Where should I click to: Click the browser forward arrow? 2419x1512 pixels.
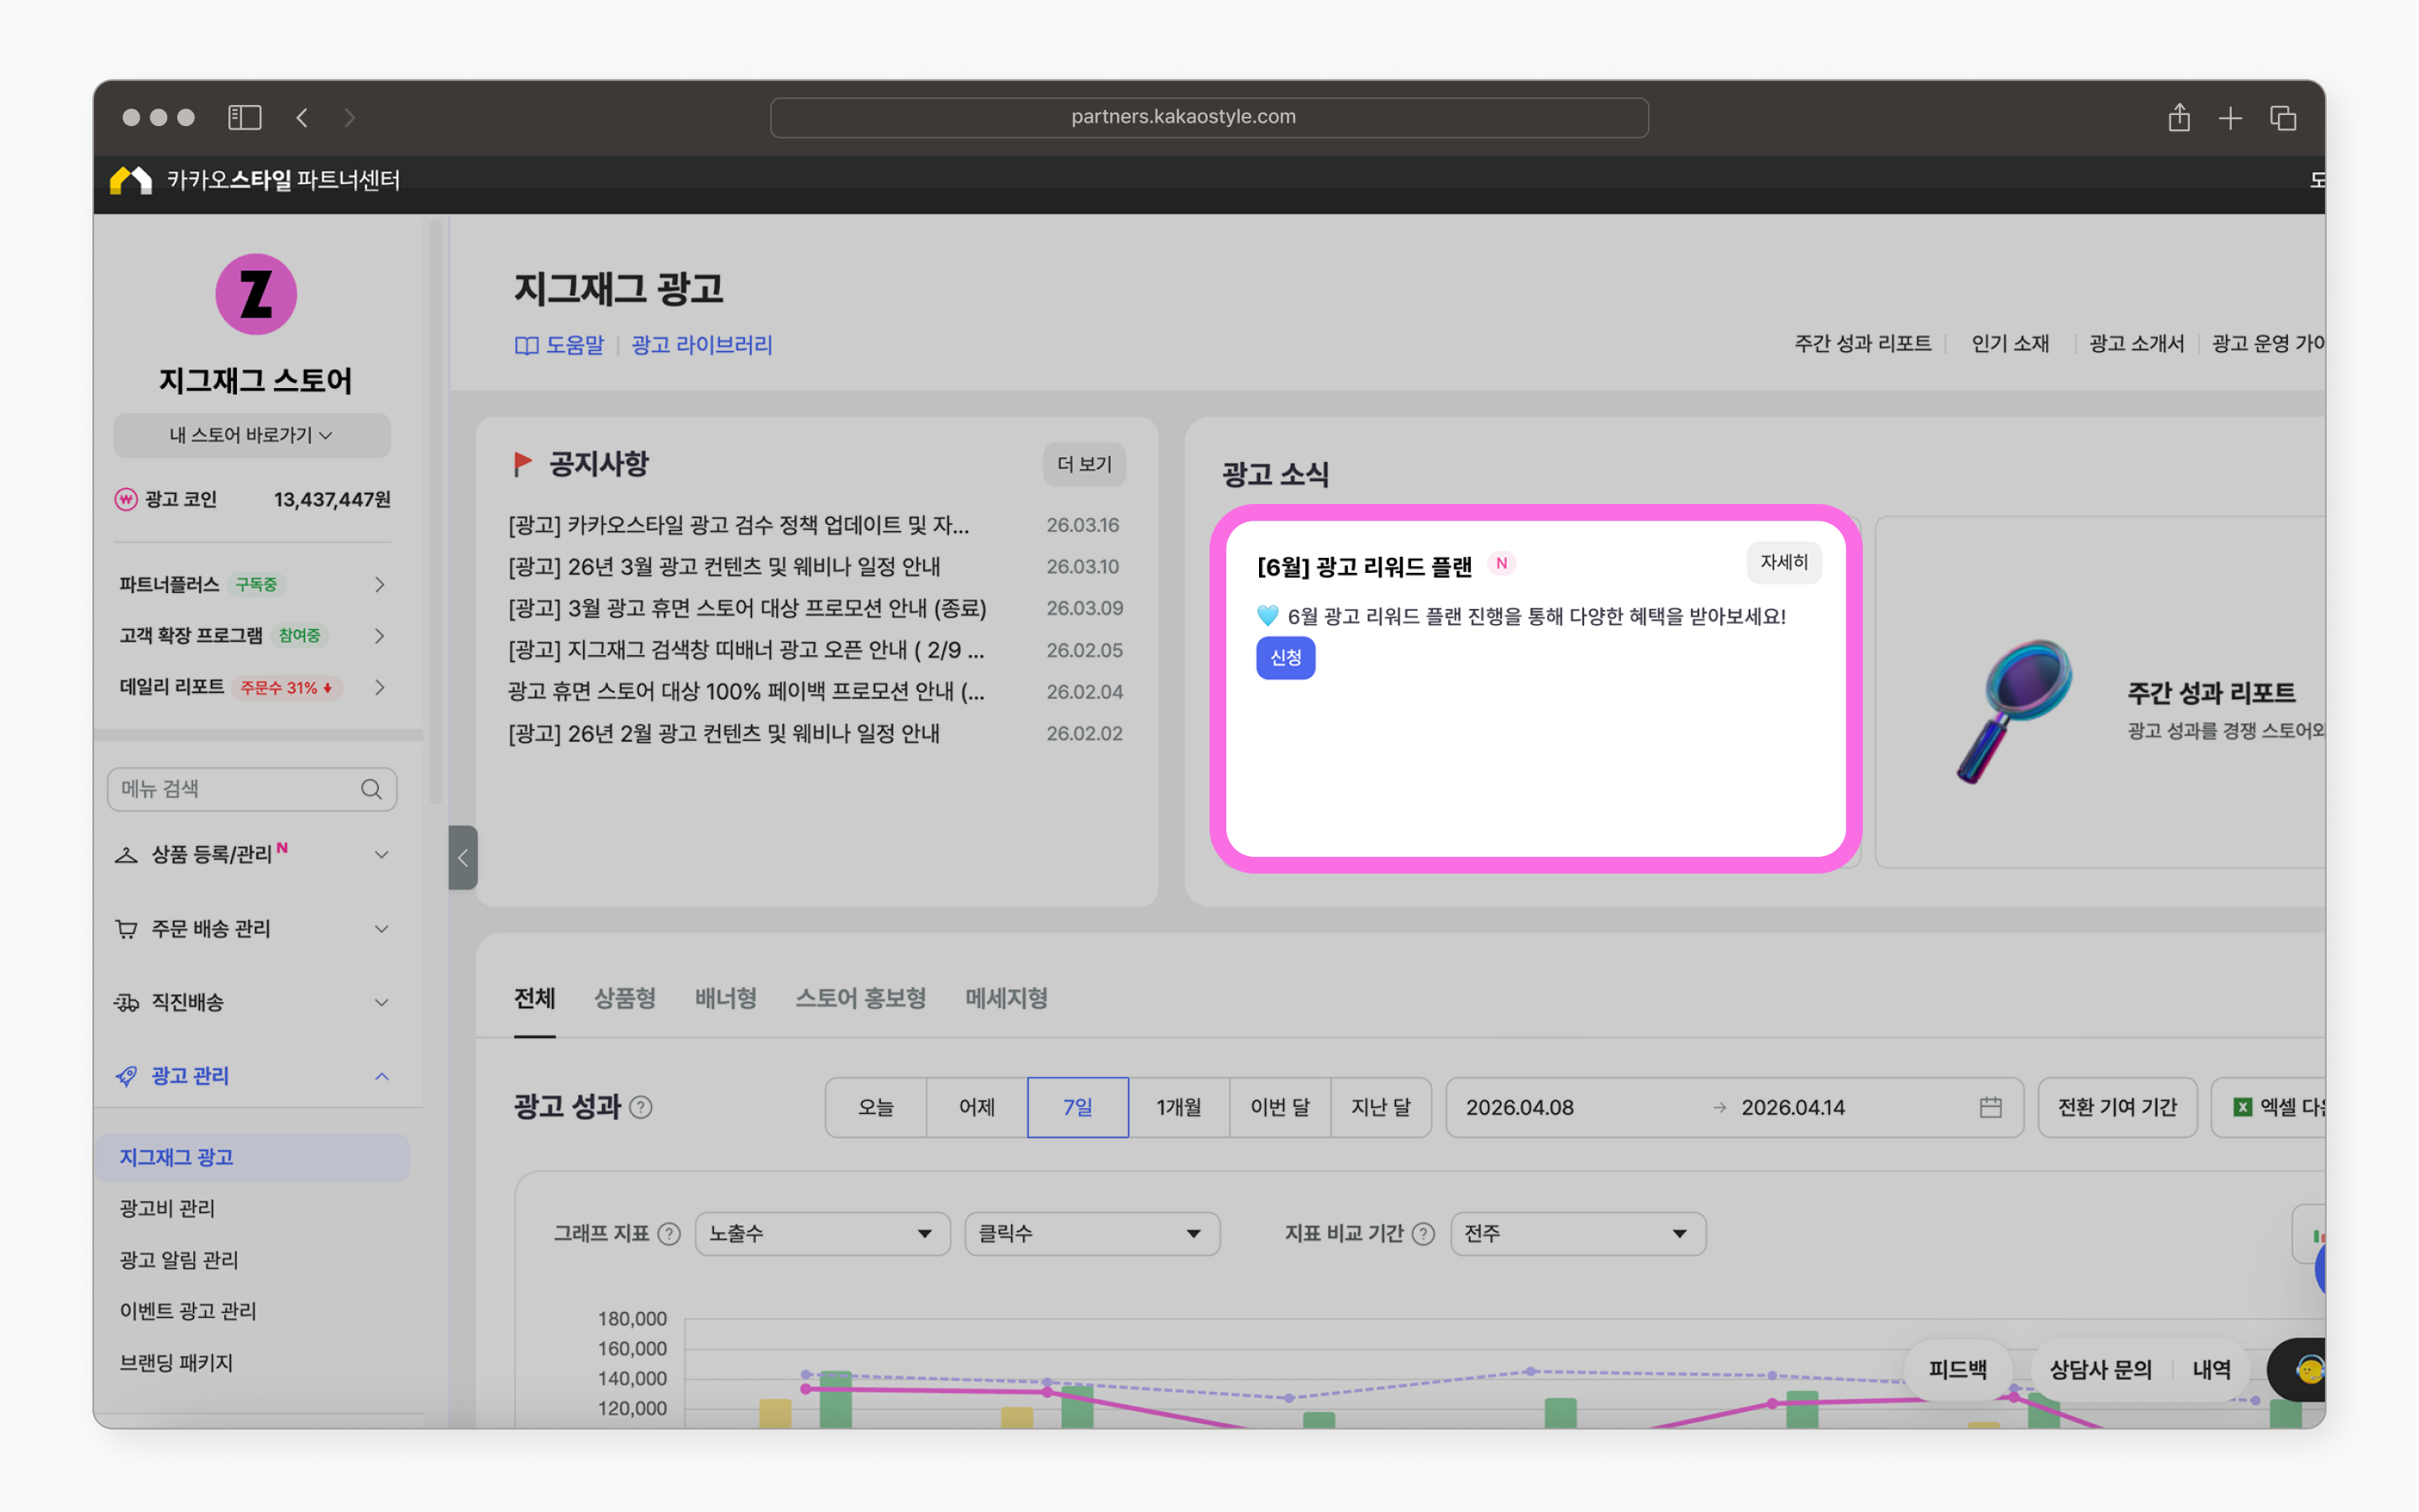coord(349,117)
